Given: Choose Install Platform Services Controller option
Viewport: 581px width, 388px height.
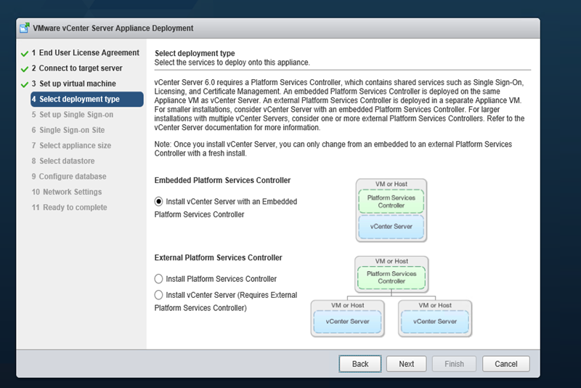Looking at the screenshot, I should pyautogui.click(x=158, y=279).
